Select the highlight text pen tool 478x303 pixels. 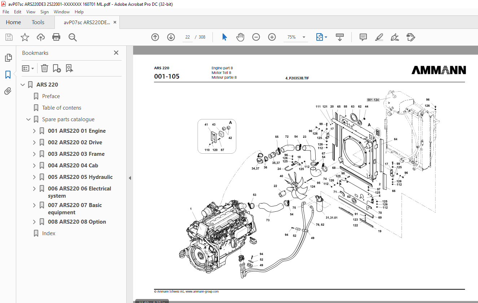click(x=379, y=37)
